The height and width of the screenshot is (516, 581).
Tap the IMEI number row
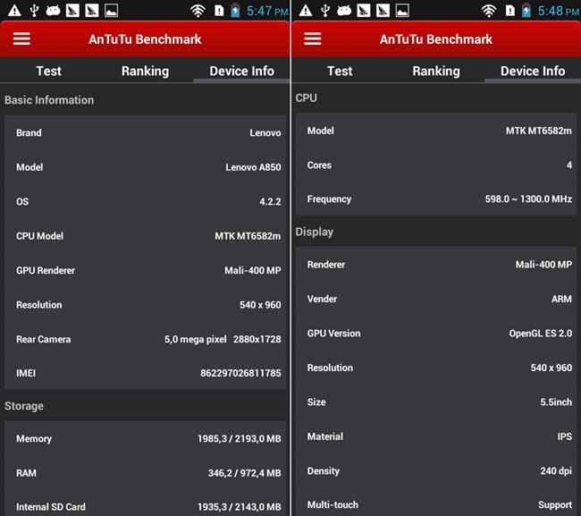click(x=145, y=373)
